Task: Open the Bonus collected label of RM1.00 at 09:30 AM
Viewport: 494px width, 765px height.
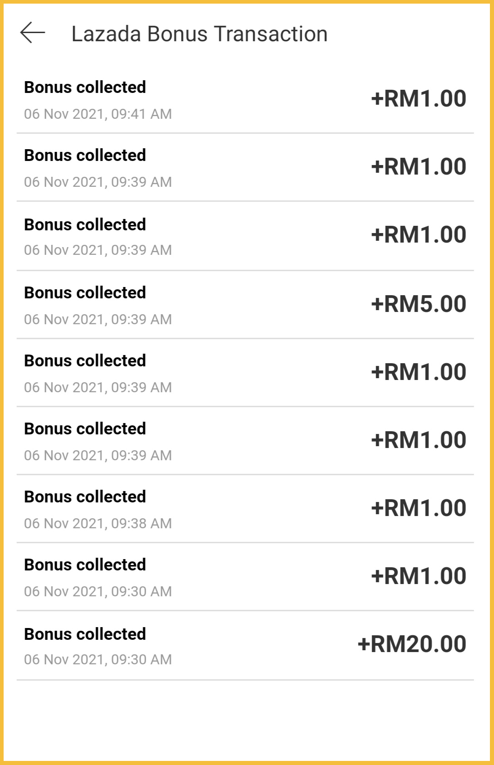Action: click(85, 565)
